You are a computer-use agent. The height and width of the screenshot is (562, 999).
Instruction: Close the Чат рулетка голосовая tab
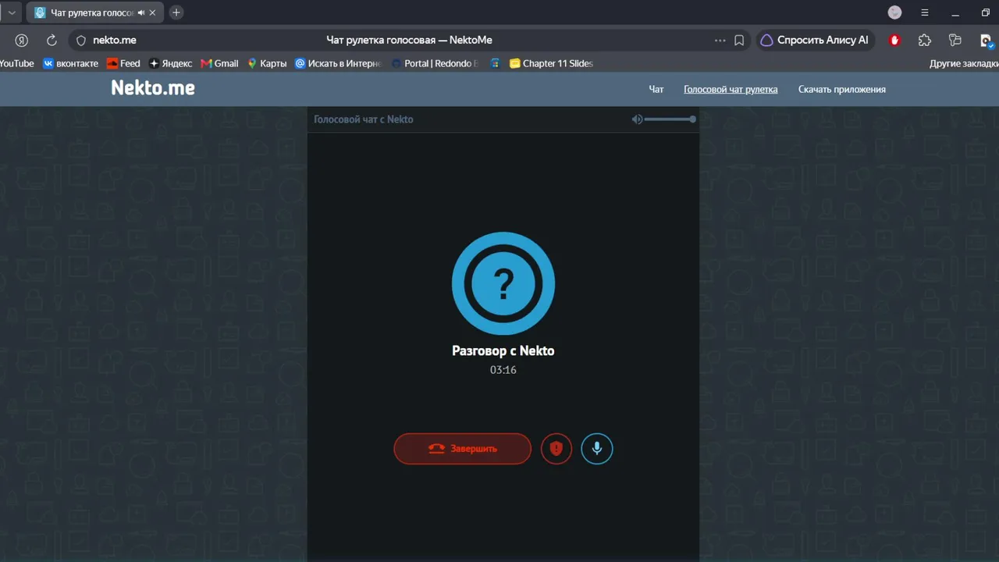(153, 12)
